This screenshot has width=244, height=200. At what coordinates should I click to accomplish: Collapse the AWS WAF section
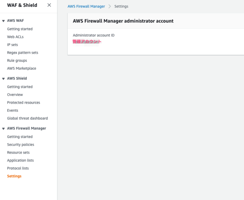coord(3,21)
